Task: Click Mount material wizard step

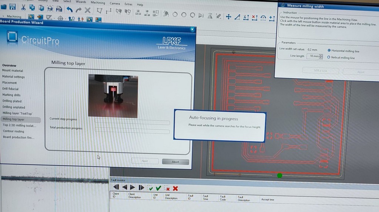Action: (x=13, y=71)
